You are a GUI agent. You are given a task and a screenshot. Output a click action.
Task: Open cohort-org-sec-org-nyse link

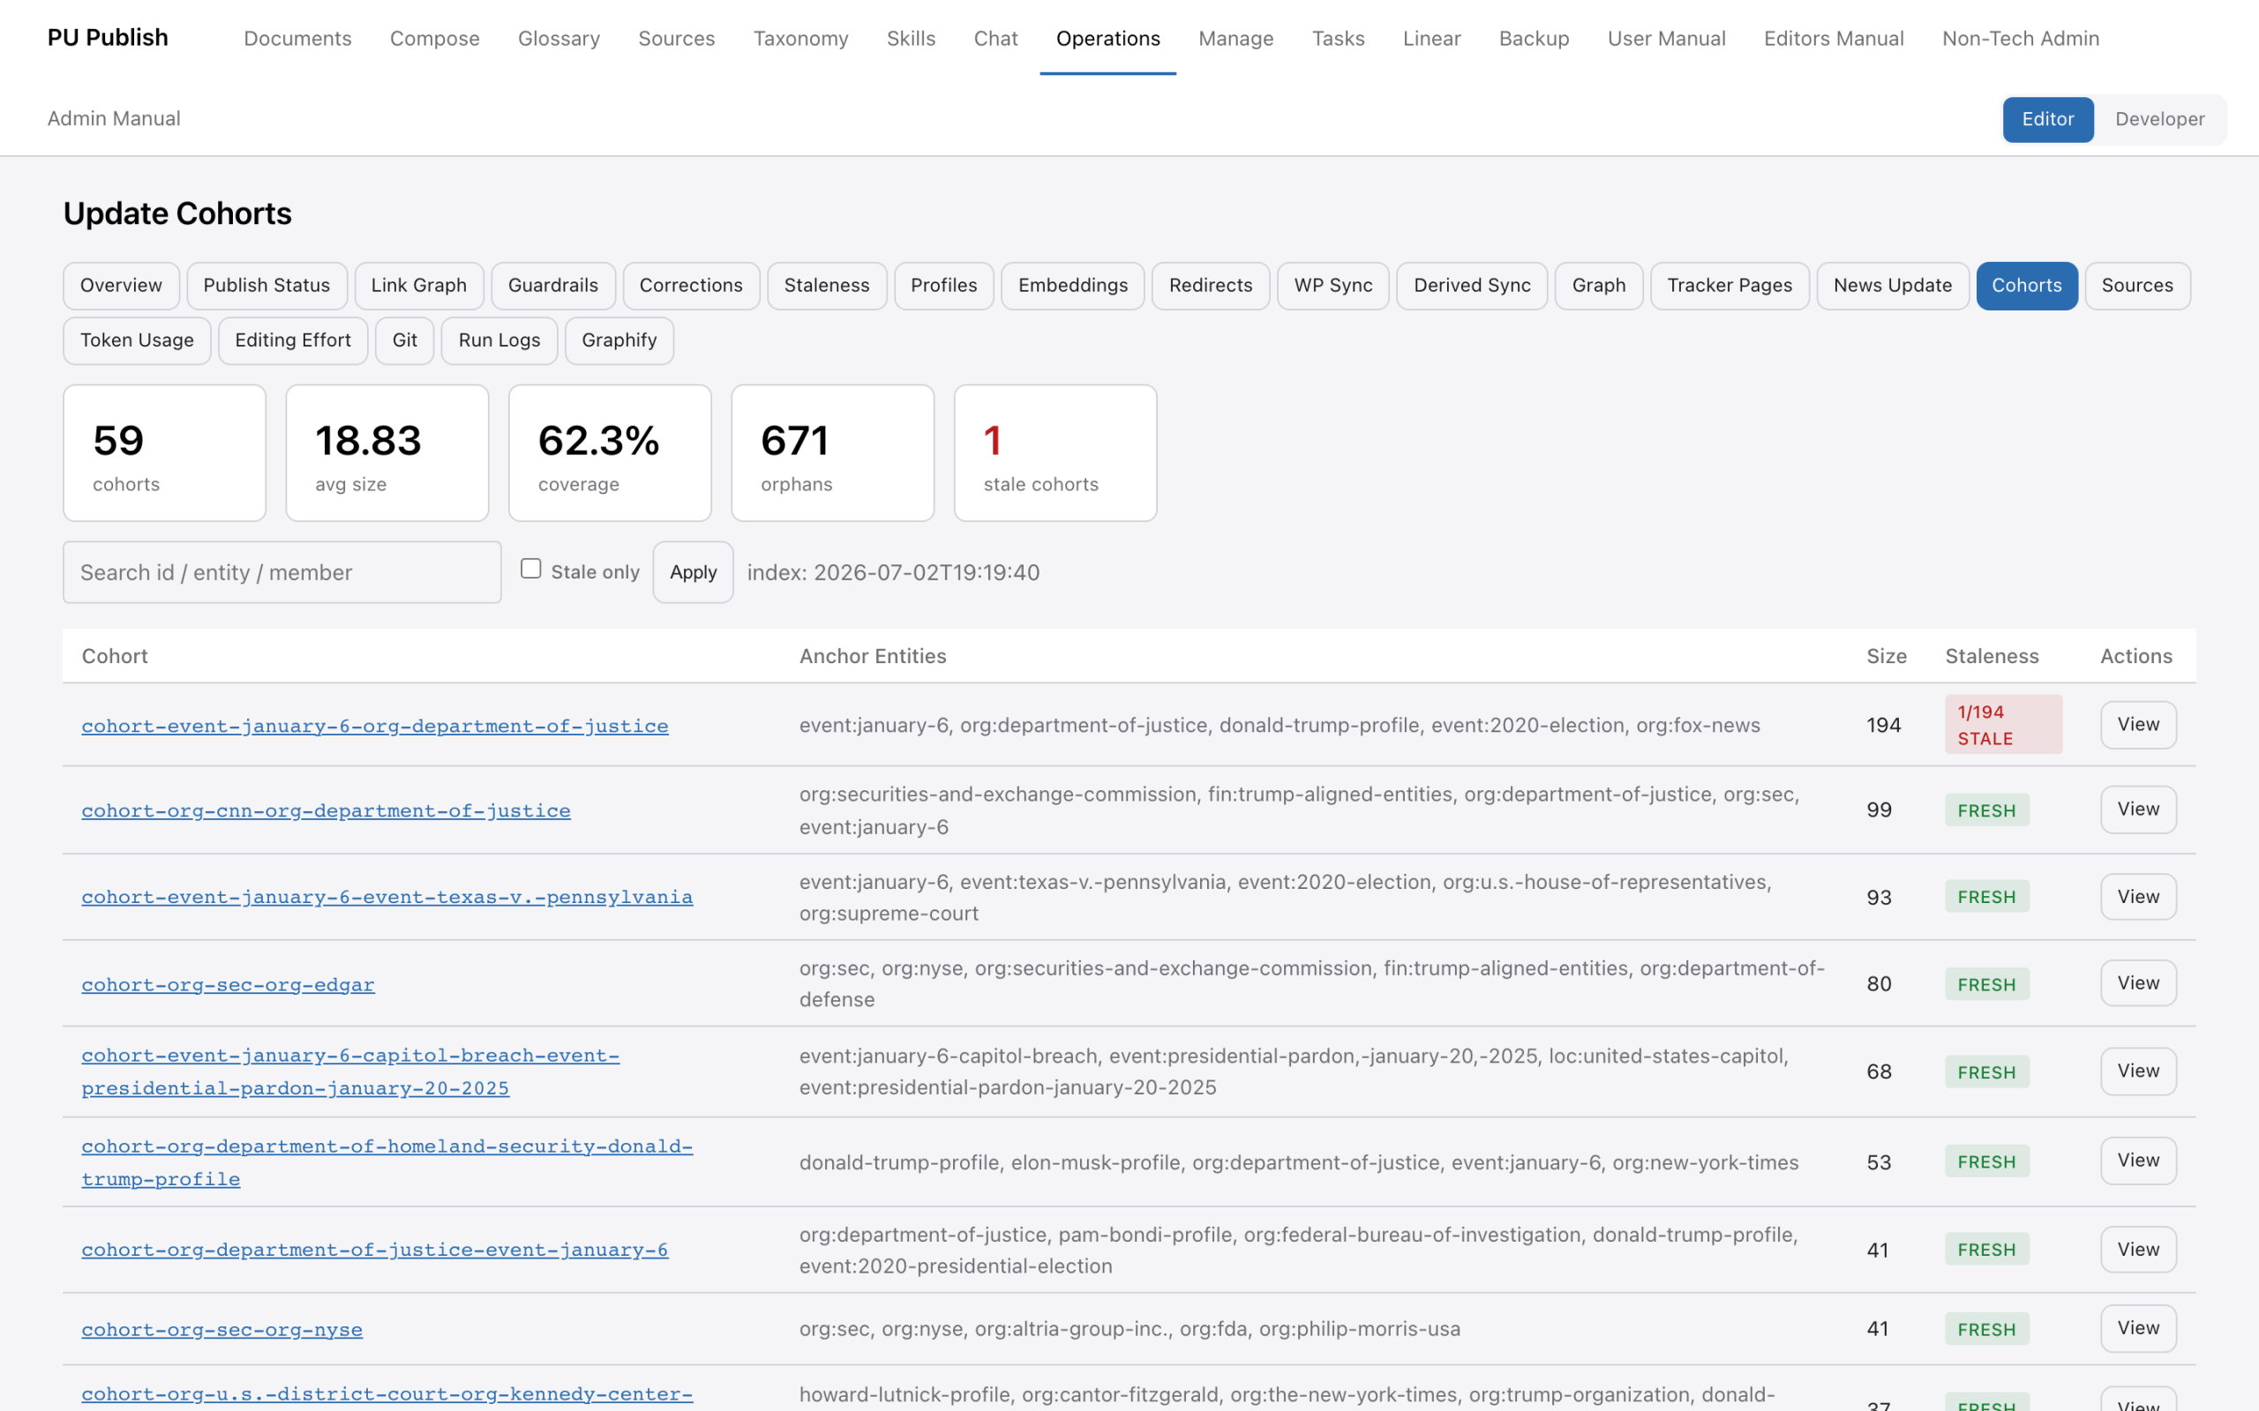[x=222, y=1329]
